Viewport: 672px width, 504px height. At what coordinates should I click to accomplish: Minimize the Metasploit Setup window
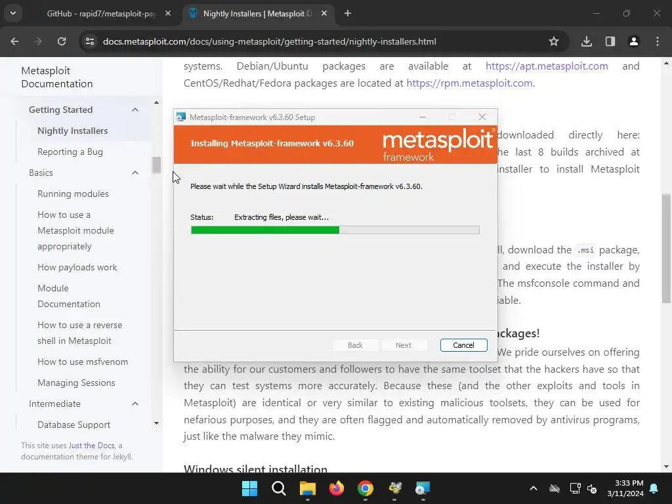pyautogui.click(x=423, y=117)
